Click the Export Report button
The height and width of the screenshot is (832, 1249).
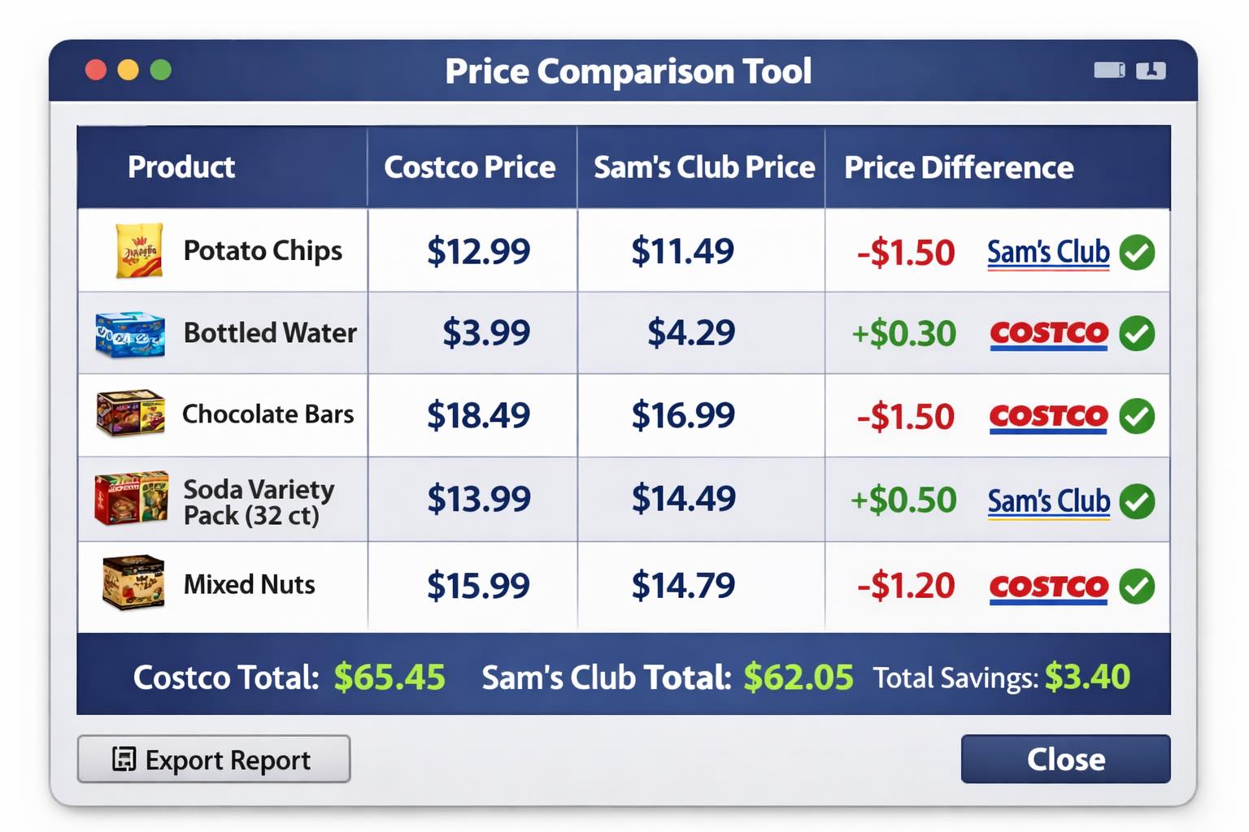tap(214, 759)
